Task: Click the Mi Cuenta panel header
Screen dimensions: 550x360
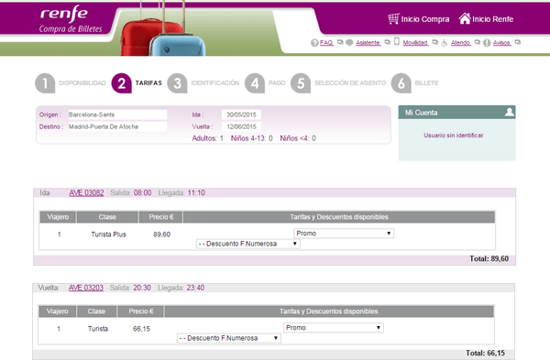Action: pos(456,113)
